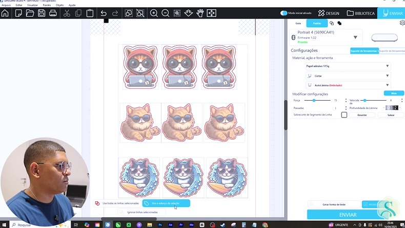405x228 pixels.
Task: Cut selection with scissors icon
Action: coord(67,13)
